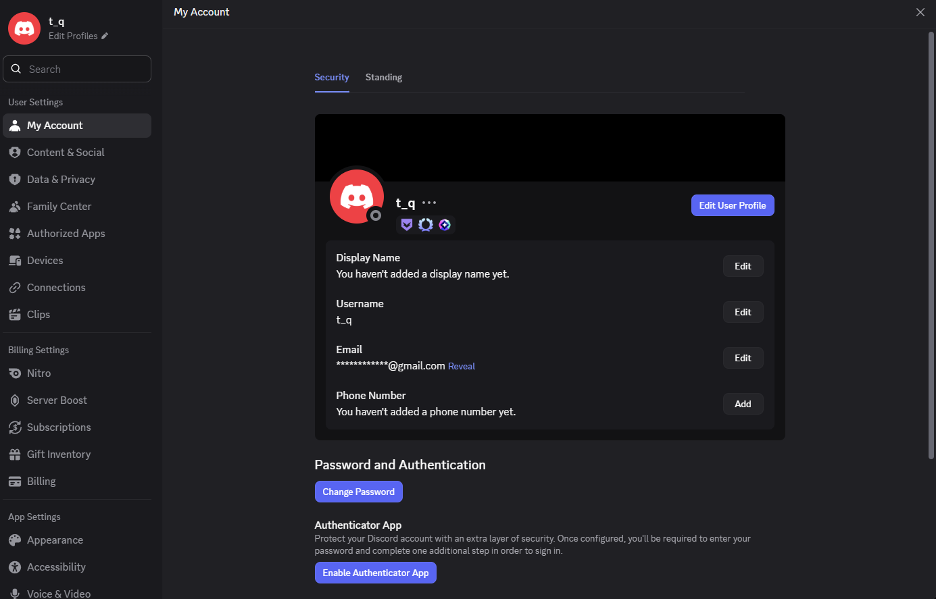Viewport: 936px width, 599px height.
Task: Click the red profile avatar in account card
Action: click(x=356, y=197)
